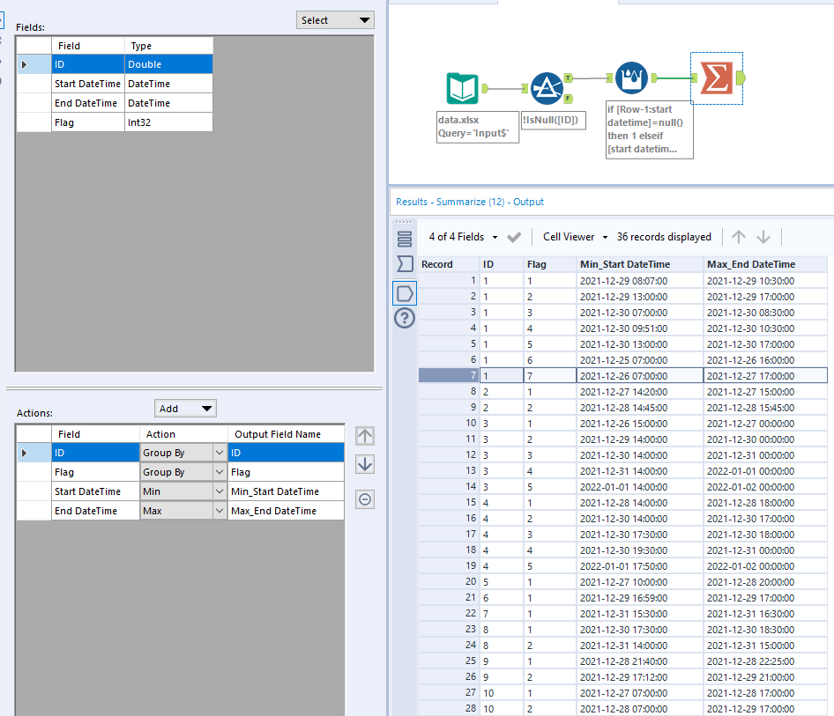Select record 7 row header in results
Viewport: 834px width, 716px height.
[449, 375]
